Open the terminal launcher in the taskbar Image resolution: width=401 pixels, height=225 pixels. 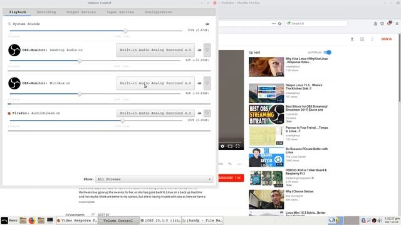click(50, 220)
